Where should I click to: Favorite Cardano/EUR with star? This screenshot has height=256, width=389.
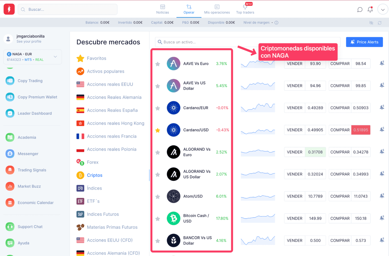158,108
